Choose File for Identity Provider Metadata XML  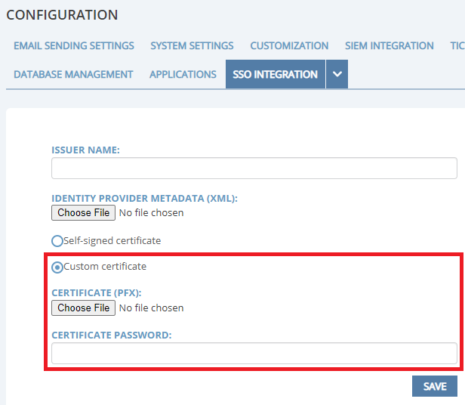point(84,212)
